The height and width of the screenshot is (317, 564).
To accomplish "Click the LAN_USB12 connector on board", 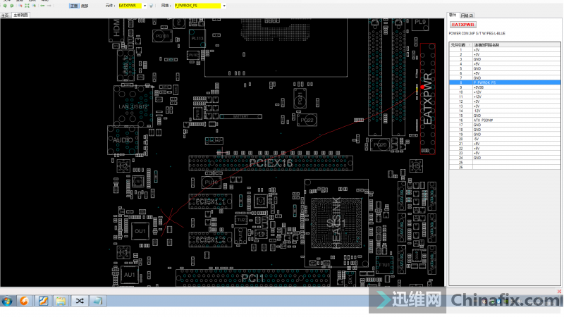I will pyautogui.click(x=133, y=106).
